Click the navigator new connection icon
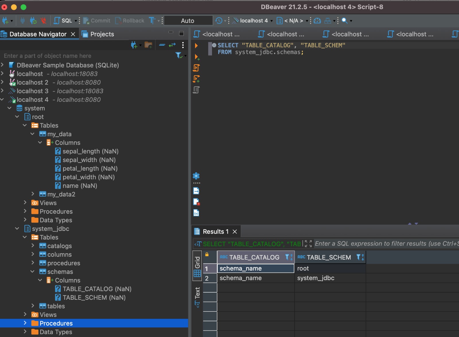The image size is (459, 337). click(x=134, y=45)
